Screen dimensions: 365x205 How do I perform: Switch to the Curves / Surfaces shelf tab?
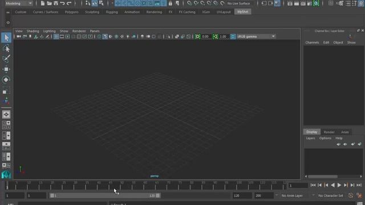46,12
